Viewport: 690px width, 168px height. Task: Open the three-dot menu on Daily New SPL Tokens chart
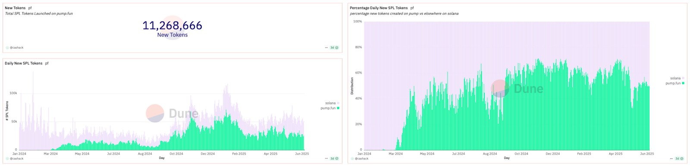326,159
